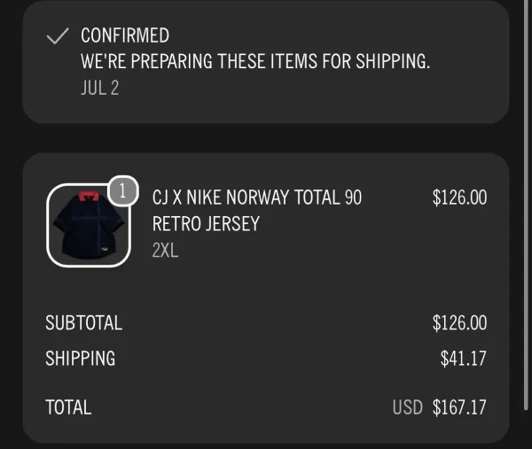Open CJ X Nike Norway Total 90 title
Screen dimensions: 532x449
pyautogui.click(x=257, y=197)
